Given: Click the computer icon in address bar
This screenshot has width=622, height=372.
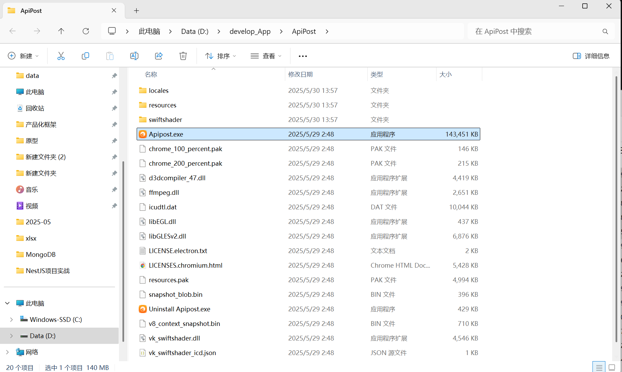Looking at the screenshot, I should 112,31.
